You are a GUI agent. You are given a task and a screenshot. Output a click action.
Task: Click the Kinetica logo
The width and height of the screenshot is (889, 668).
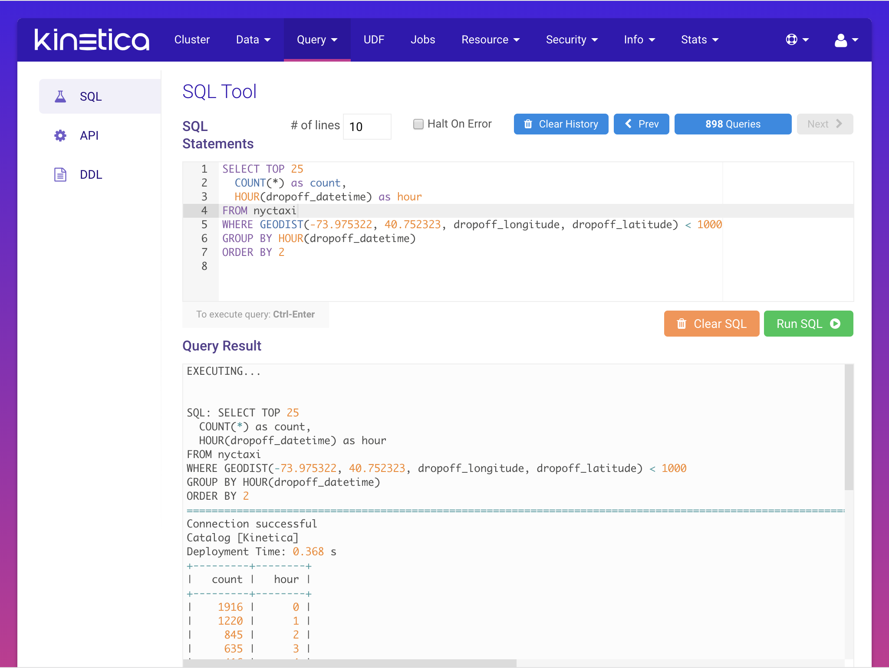(x=92, y=39)
